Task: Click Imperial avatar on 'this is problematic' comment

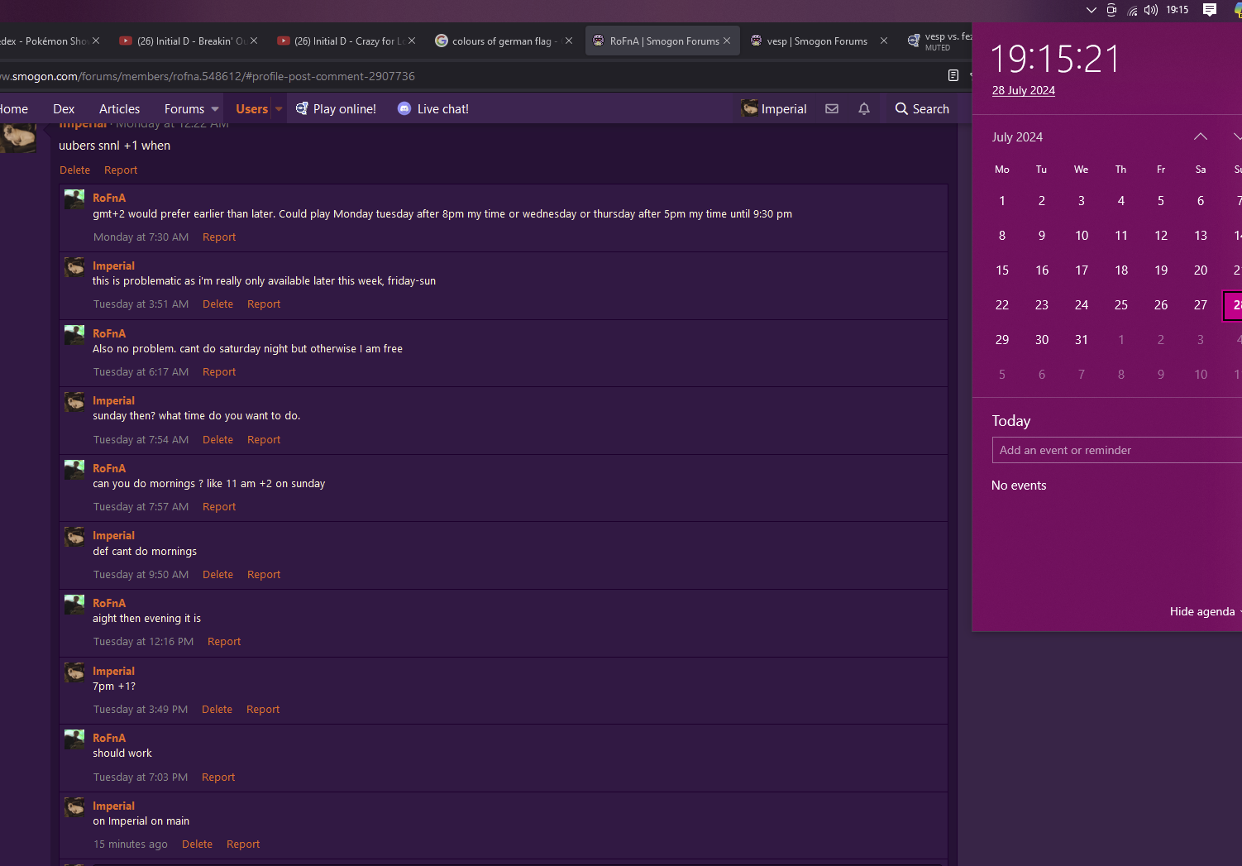Action: (x=75, y=267)
